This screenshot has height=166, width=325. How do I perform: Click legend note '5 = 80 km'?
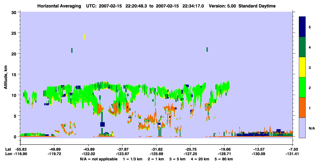pos(224,159)
